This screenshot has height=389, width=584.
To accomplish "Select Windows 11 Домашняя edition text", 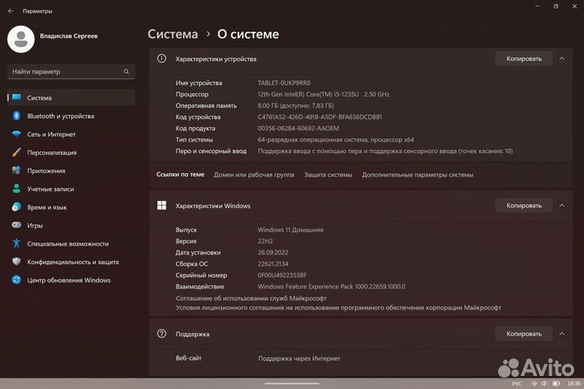I will click(290, 229).
